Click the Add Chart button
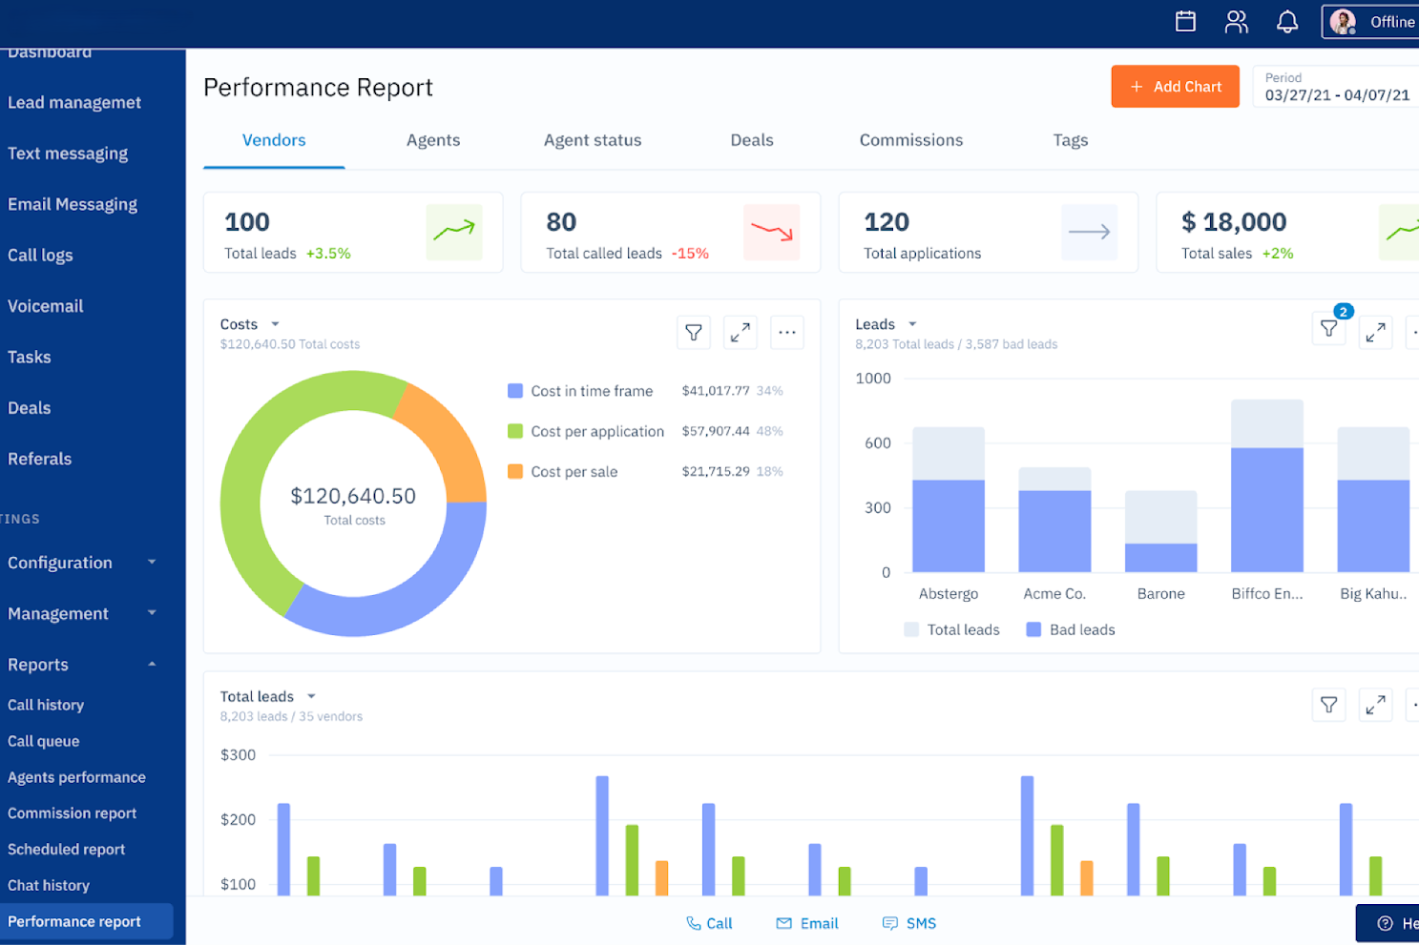 coord(1175,87)
